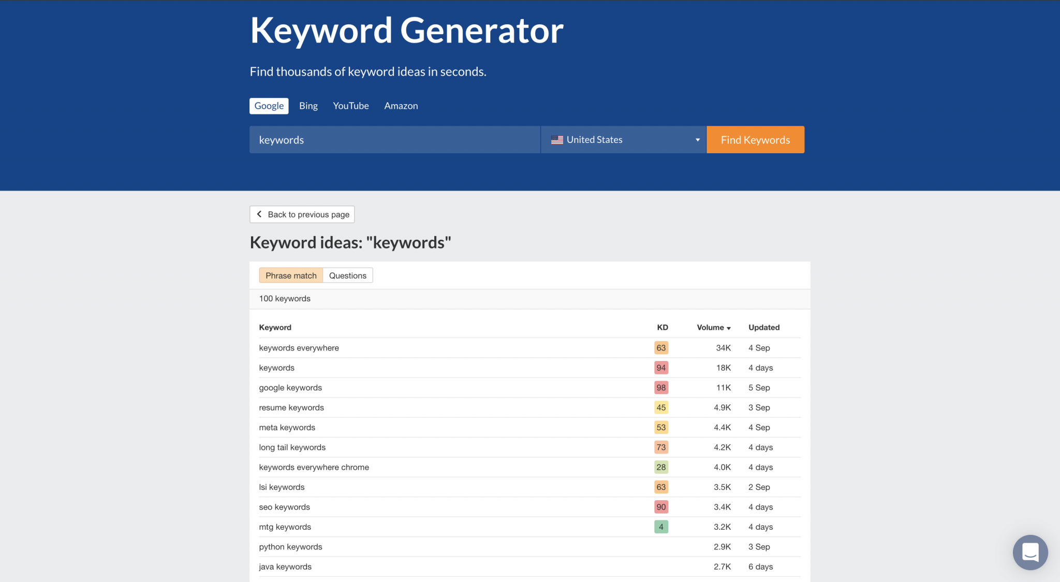Sort by the Updated column header
Screen dimensions: 1060x582
coord(764,327)
